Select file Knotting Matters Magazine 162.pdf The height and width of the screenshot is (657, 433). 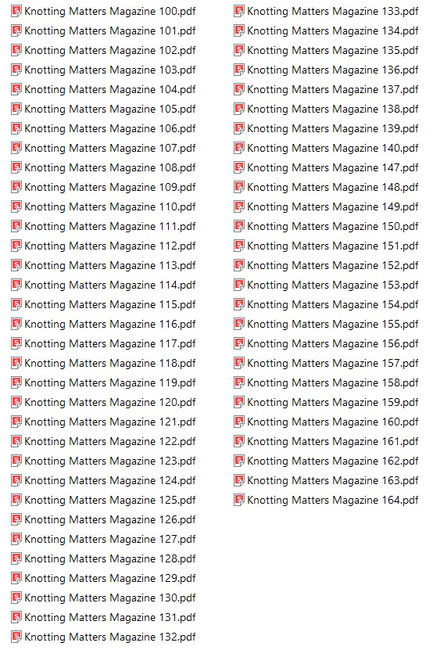326,461
